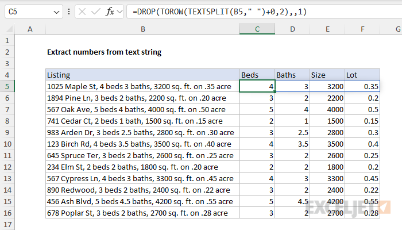The height and width of the screenshot is (230, 402).
Task: Click the selected Beds cell C5
Action: [x=257, y=86]
